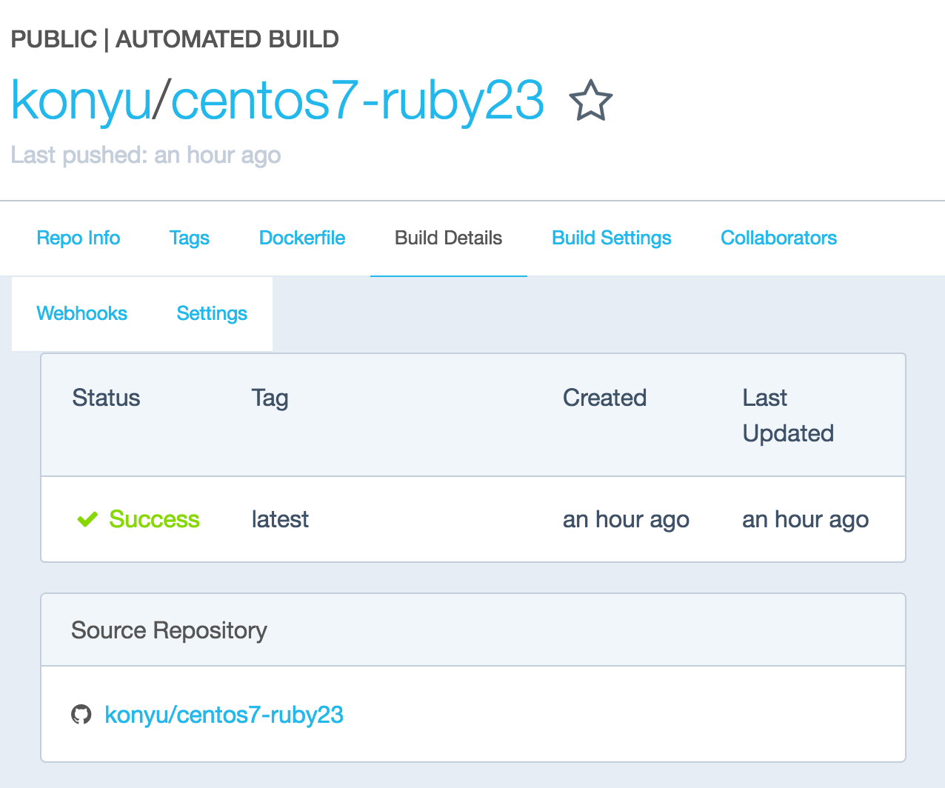The height and width of the screenshot is (788, 945).
Task: Click the success status indicator icon
Action: (87, 519)
